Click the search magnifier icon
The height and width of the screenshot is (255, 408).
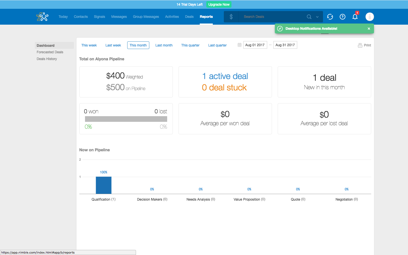click(x=309, y=17)
